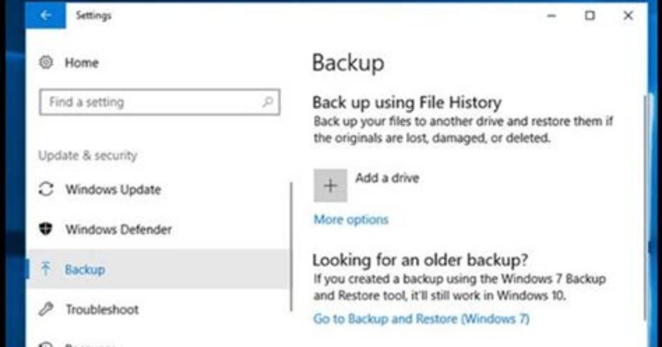662x347 pixels.
Task: Click the Backup page title
Action: click(348, 63)
